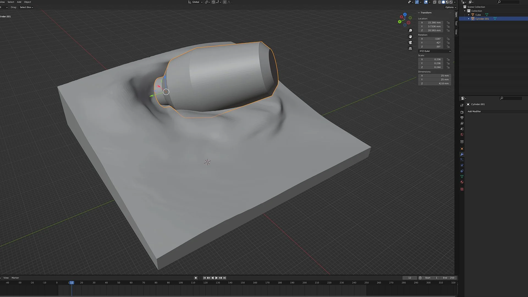Image resolution: width=528 pixels, height=297 pixels.
Task: Open the XYZ Euler rotation mode dropdown
Action: pyautogui.click(x=435, y=51)
